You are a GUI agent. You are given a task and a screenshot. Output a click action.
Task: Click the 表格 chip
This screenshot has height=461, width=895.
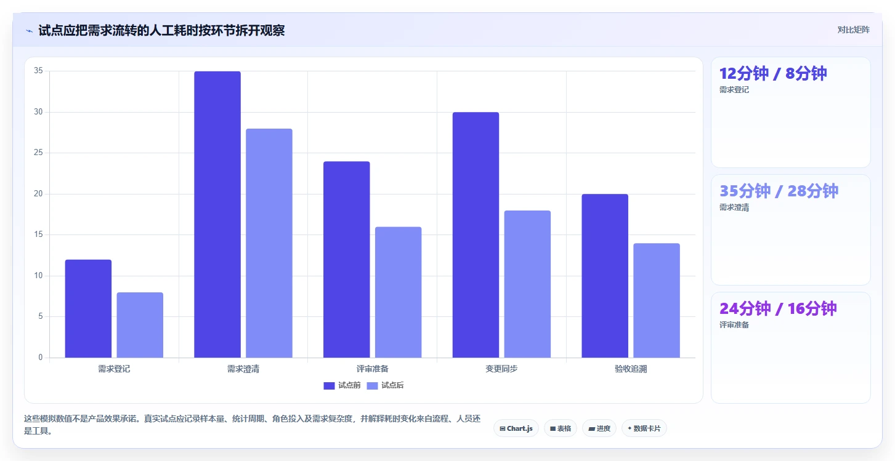tap(561, 428)
